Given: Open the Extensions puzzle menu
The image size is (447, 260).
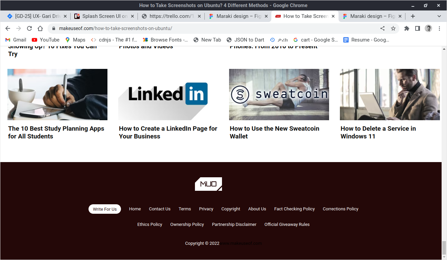Looking at the screenshot, I should (407, 28).
